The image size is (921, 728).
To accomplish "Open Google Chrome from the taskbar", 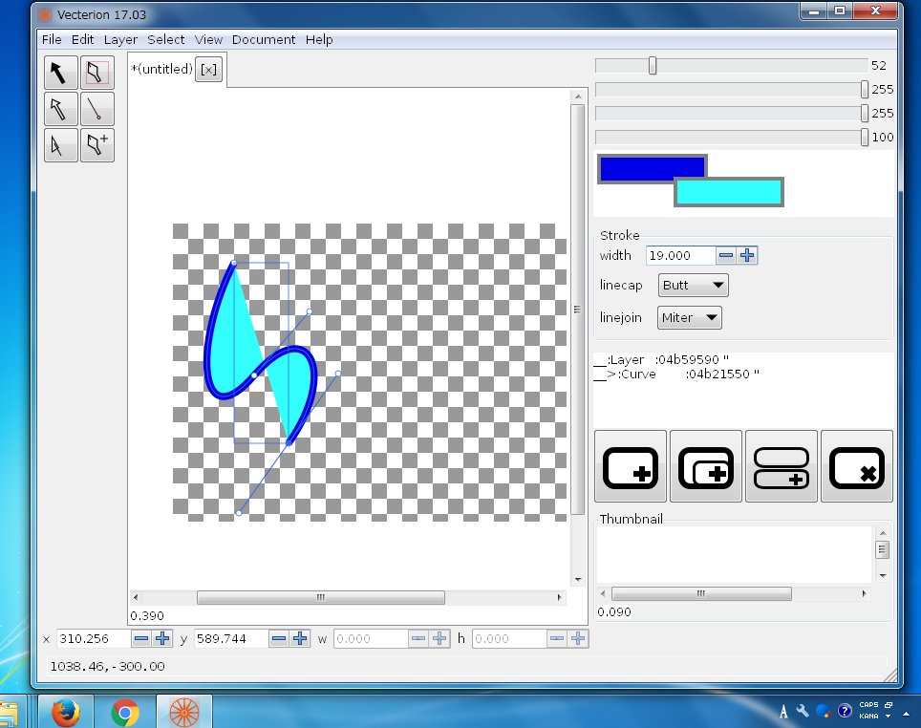I will click(x=125, y=712).
